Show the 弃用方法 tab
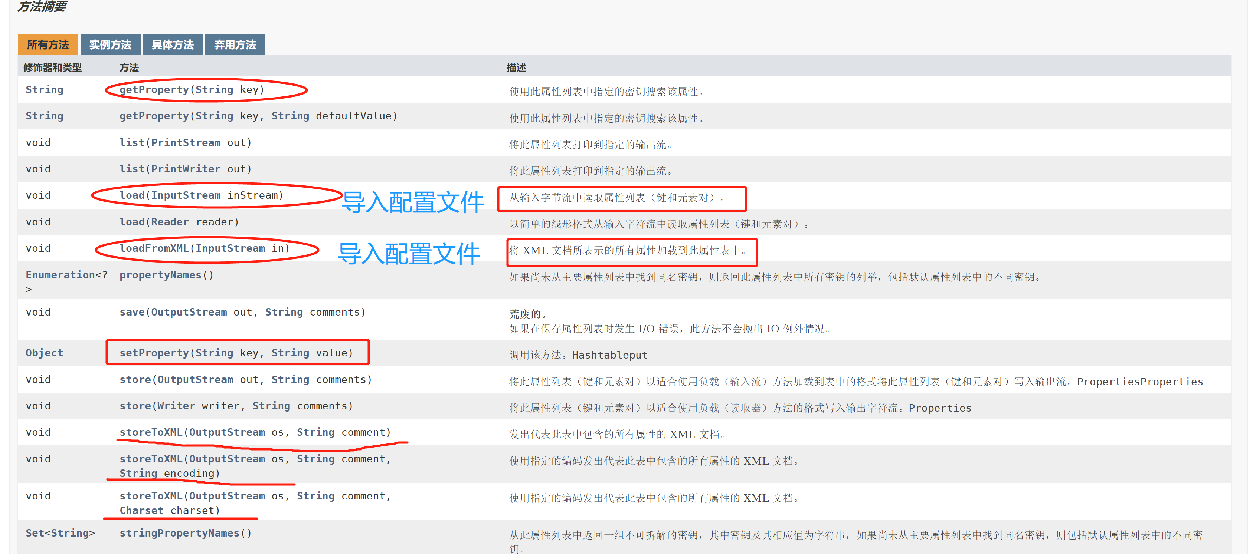This screenshot has height=554, width=1253. pos(235,45)
